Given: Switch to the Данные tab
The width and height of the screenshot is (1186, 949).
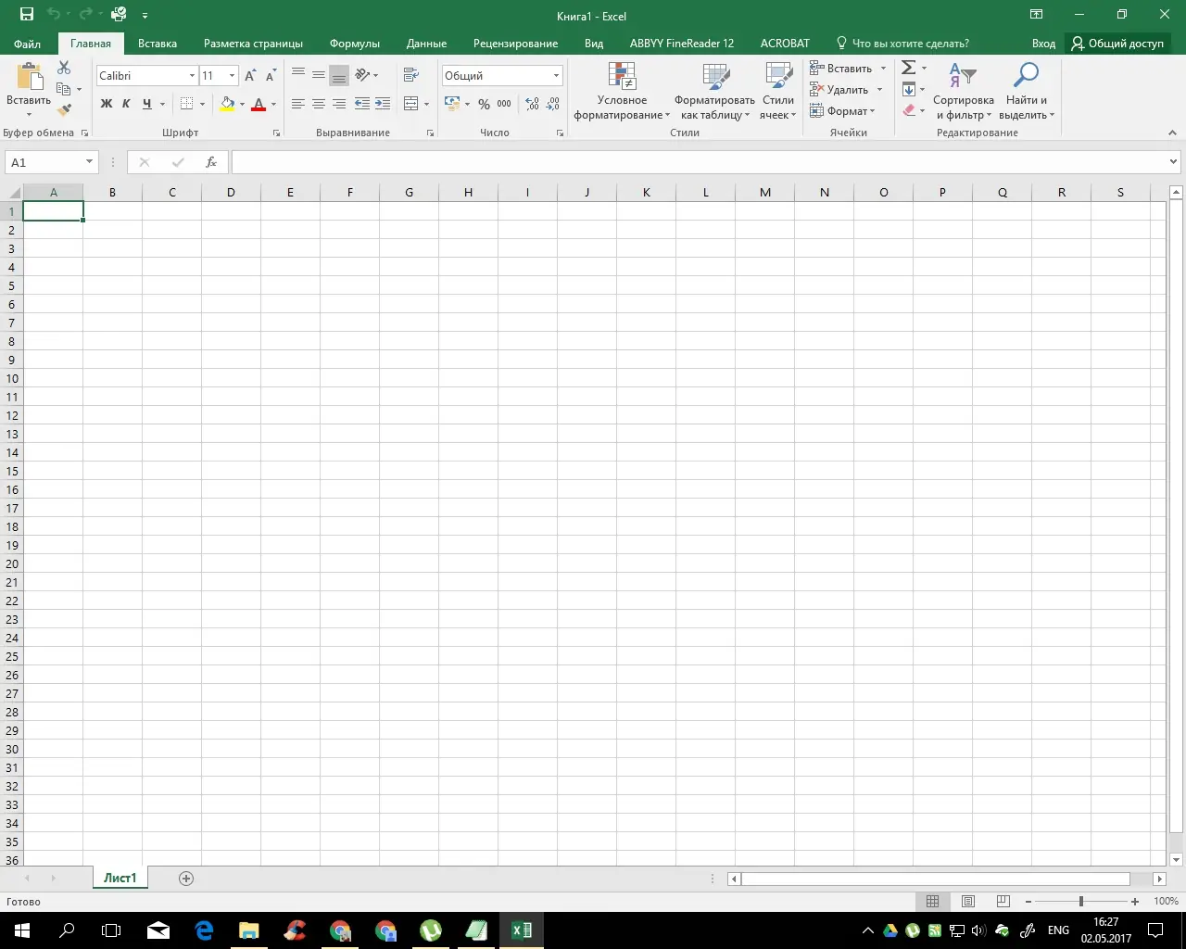Looking at the screenshot, I should click(x=426, y=44).
